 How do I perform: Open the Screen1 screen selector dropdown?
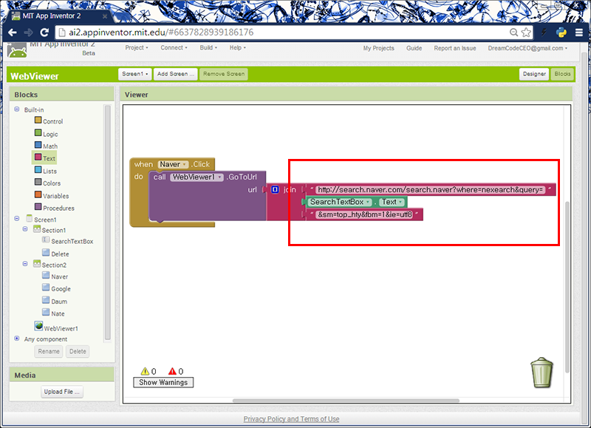pyautogui.click(x=135, y=74)
